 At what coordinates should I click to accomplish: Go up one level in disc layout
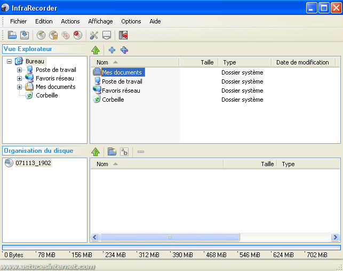95,152
